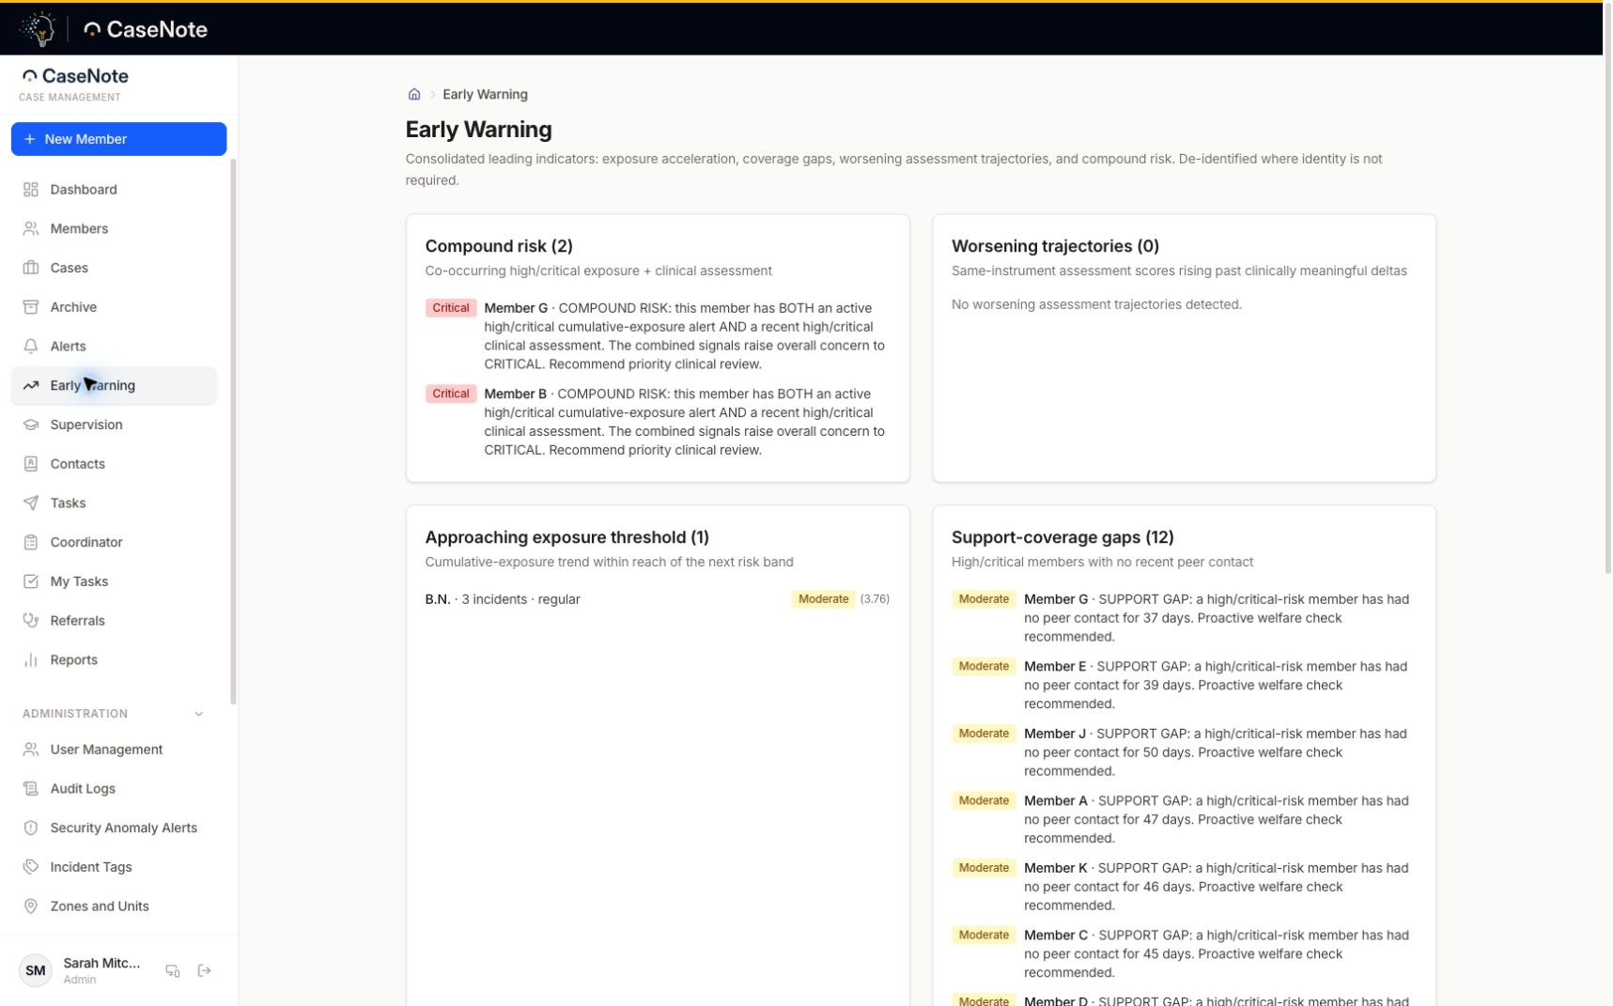The width and height of the screenshot is (1613, 1006).
Task: Go to the Members page
Action: coord(114,229)
